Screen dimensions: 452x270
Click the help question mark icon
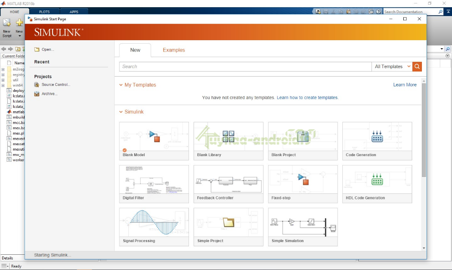click(x=378, y=12)
